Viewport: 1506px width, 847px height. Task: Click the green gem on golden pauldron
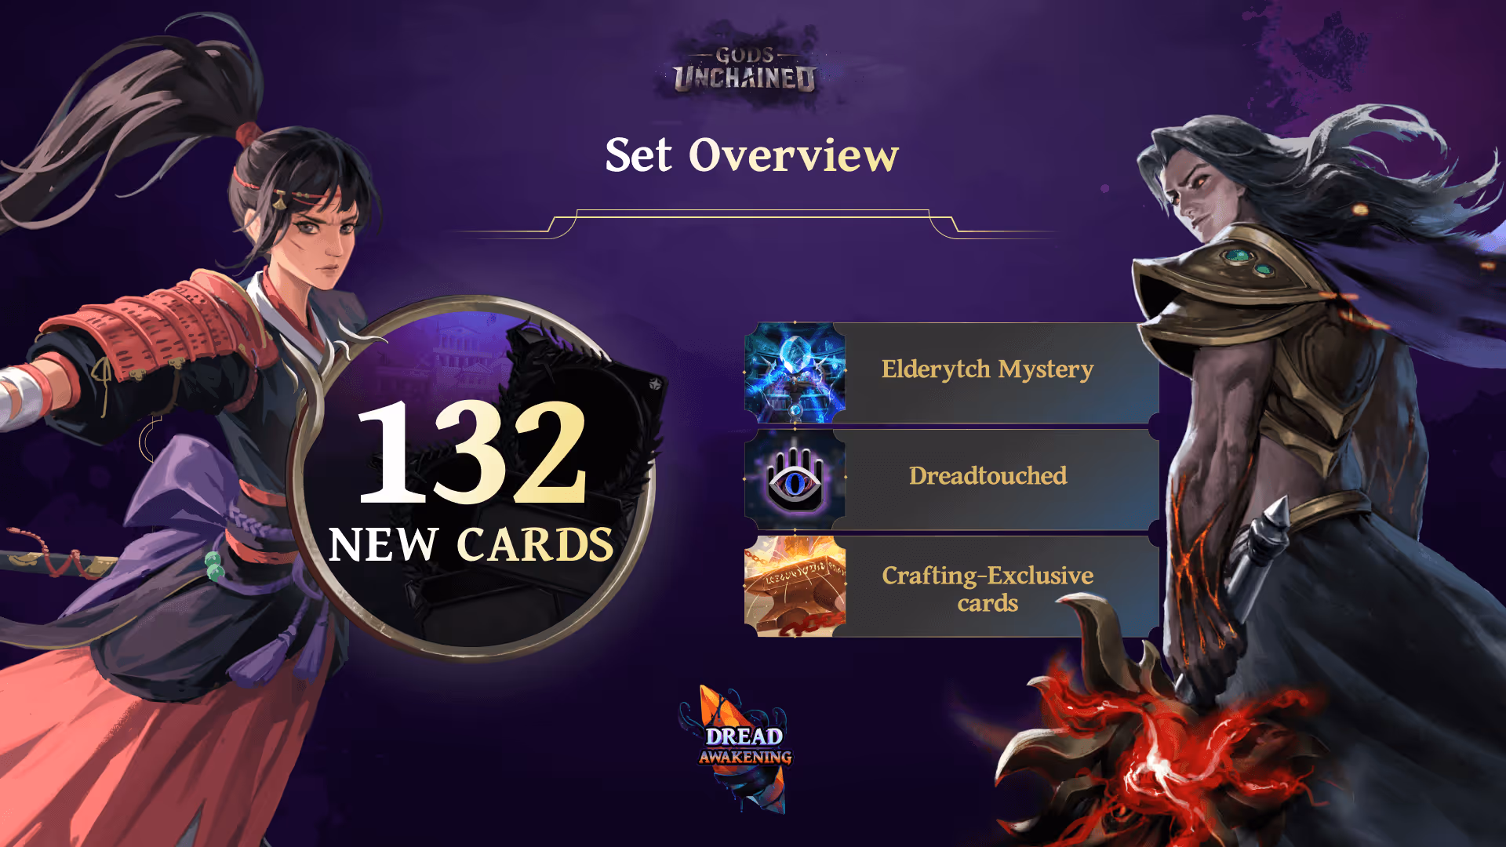(x=1238, y=256)
